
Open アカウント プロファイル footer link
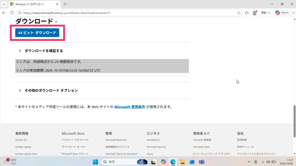click(75, 140)
